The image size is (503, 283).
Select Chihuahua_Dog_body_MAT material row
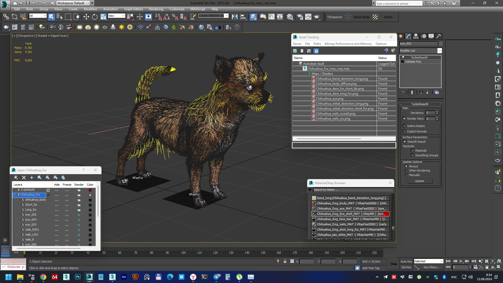(350, 203)
